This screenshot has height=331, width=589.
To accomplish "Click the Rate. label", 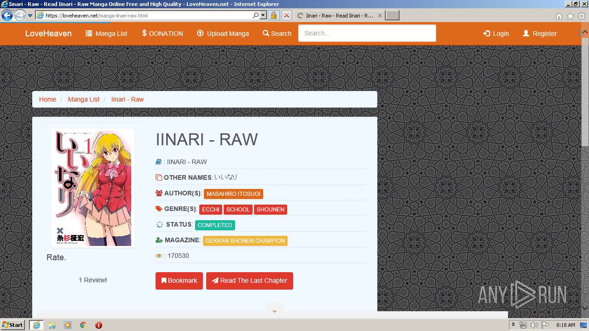I will [56, 257].
